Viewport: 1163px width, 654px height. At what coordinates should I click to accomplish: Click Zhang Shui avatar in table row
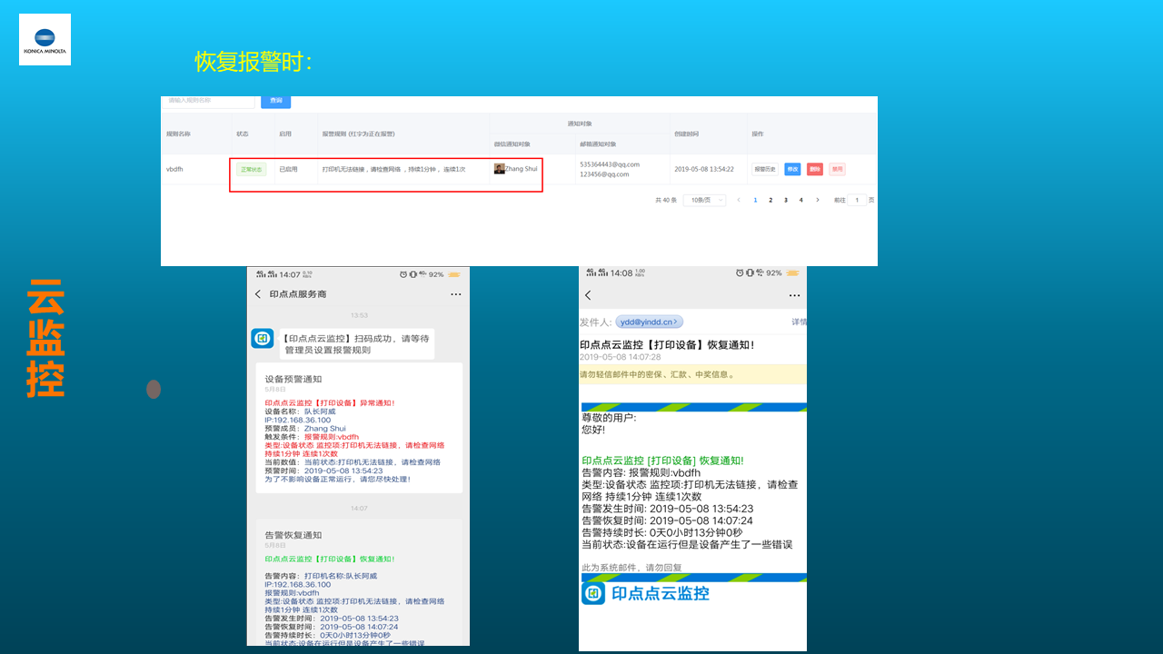pyautogui.click(x=500, y=169)
